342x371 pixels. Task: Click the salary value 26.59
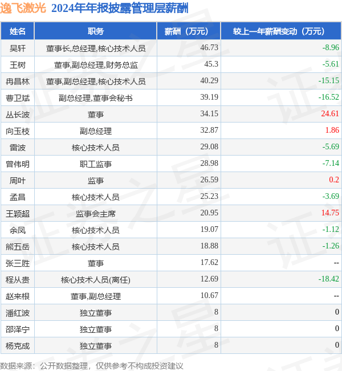click(x=209, y=180)
